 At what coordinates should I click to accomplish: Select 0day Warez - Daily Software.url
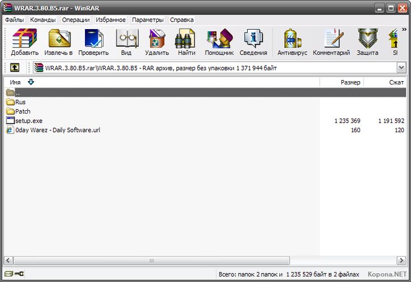tap(58, 130)
